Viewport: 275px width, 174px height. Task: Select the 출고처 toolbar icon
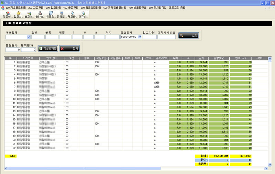click(29, 14)
